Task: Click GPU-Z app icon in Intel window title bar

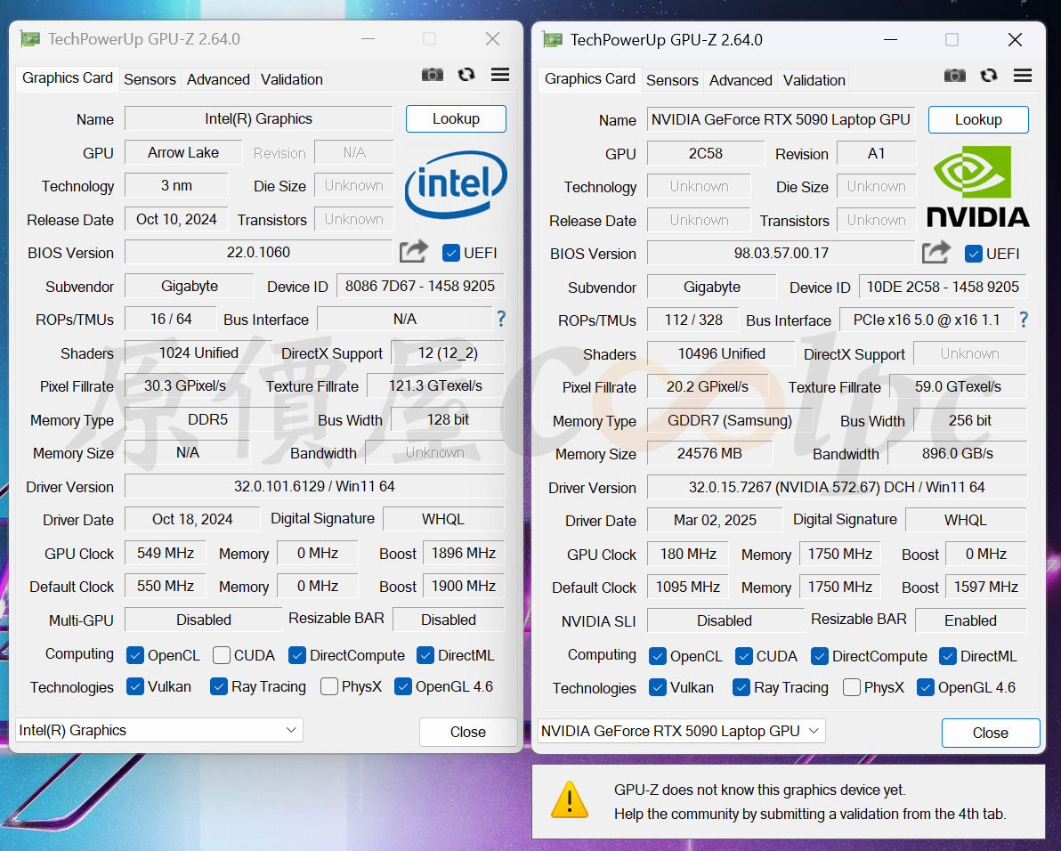Action: pos(29,38)
